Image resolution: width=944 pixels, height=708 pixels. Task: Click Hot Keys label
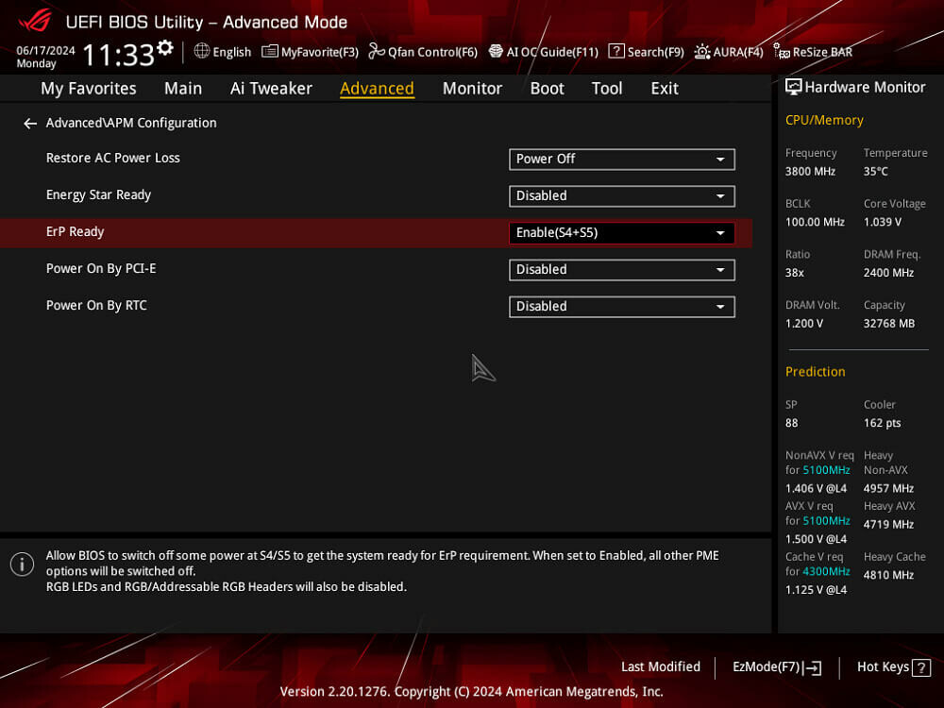883,666
